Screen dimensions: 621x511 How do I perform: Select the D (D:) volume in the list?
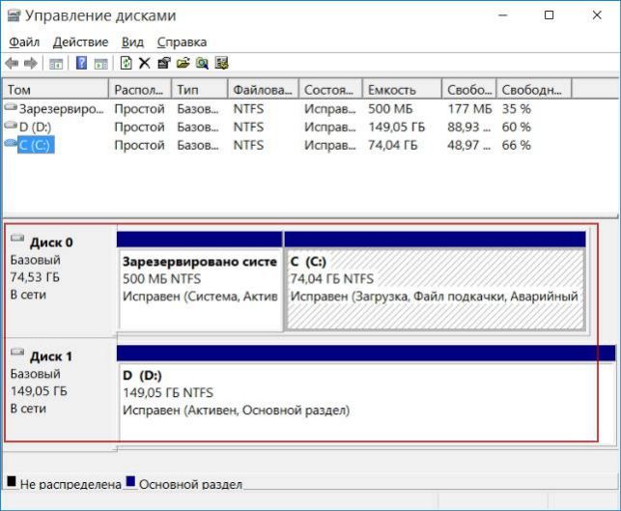click(35, 127)
